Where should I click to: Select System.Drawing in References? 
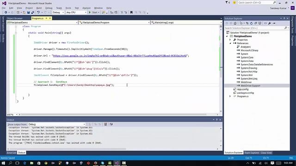point(249,68)
